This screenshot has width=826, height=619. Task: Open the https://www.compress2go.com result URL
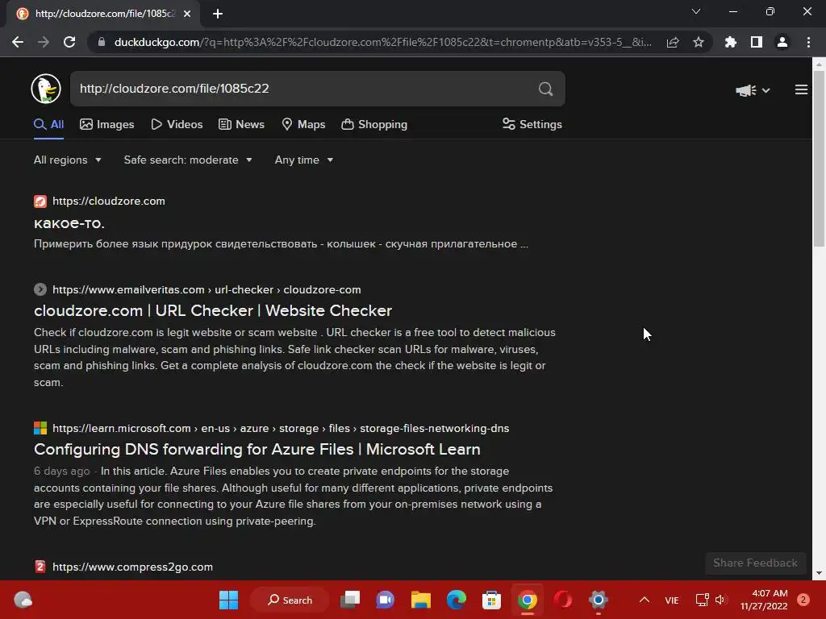click(x=133, y=567)
